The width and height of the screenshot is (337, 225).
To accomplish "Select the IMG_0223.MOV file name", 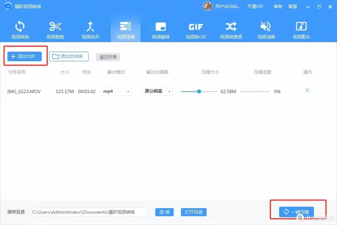I will coord(24,91).
